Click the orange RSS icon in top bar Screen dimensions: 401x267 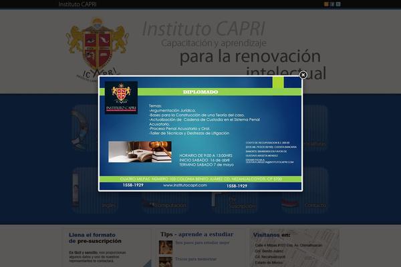tap(326, 4)
